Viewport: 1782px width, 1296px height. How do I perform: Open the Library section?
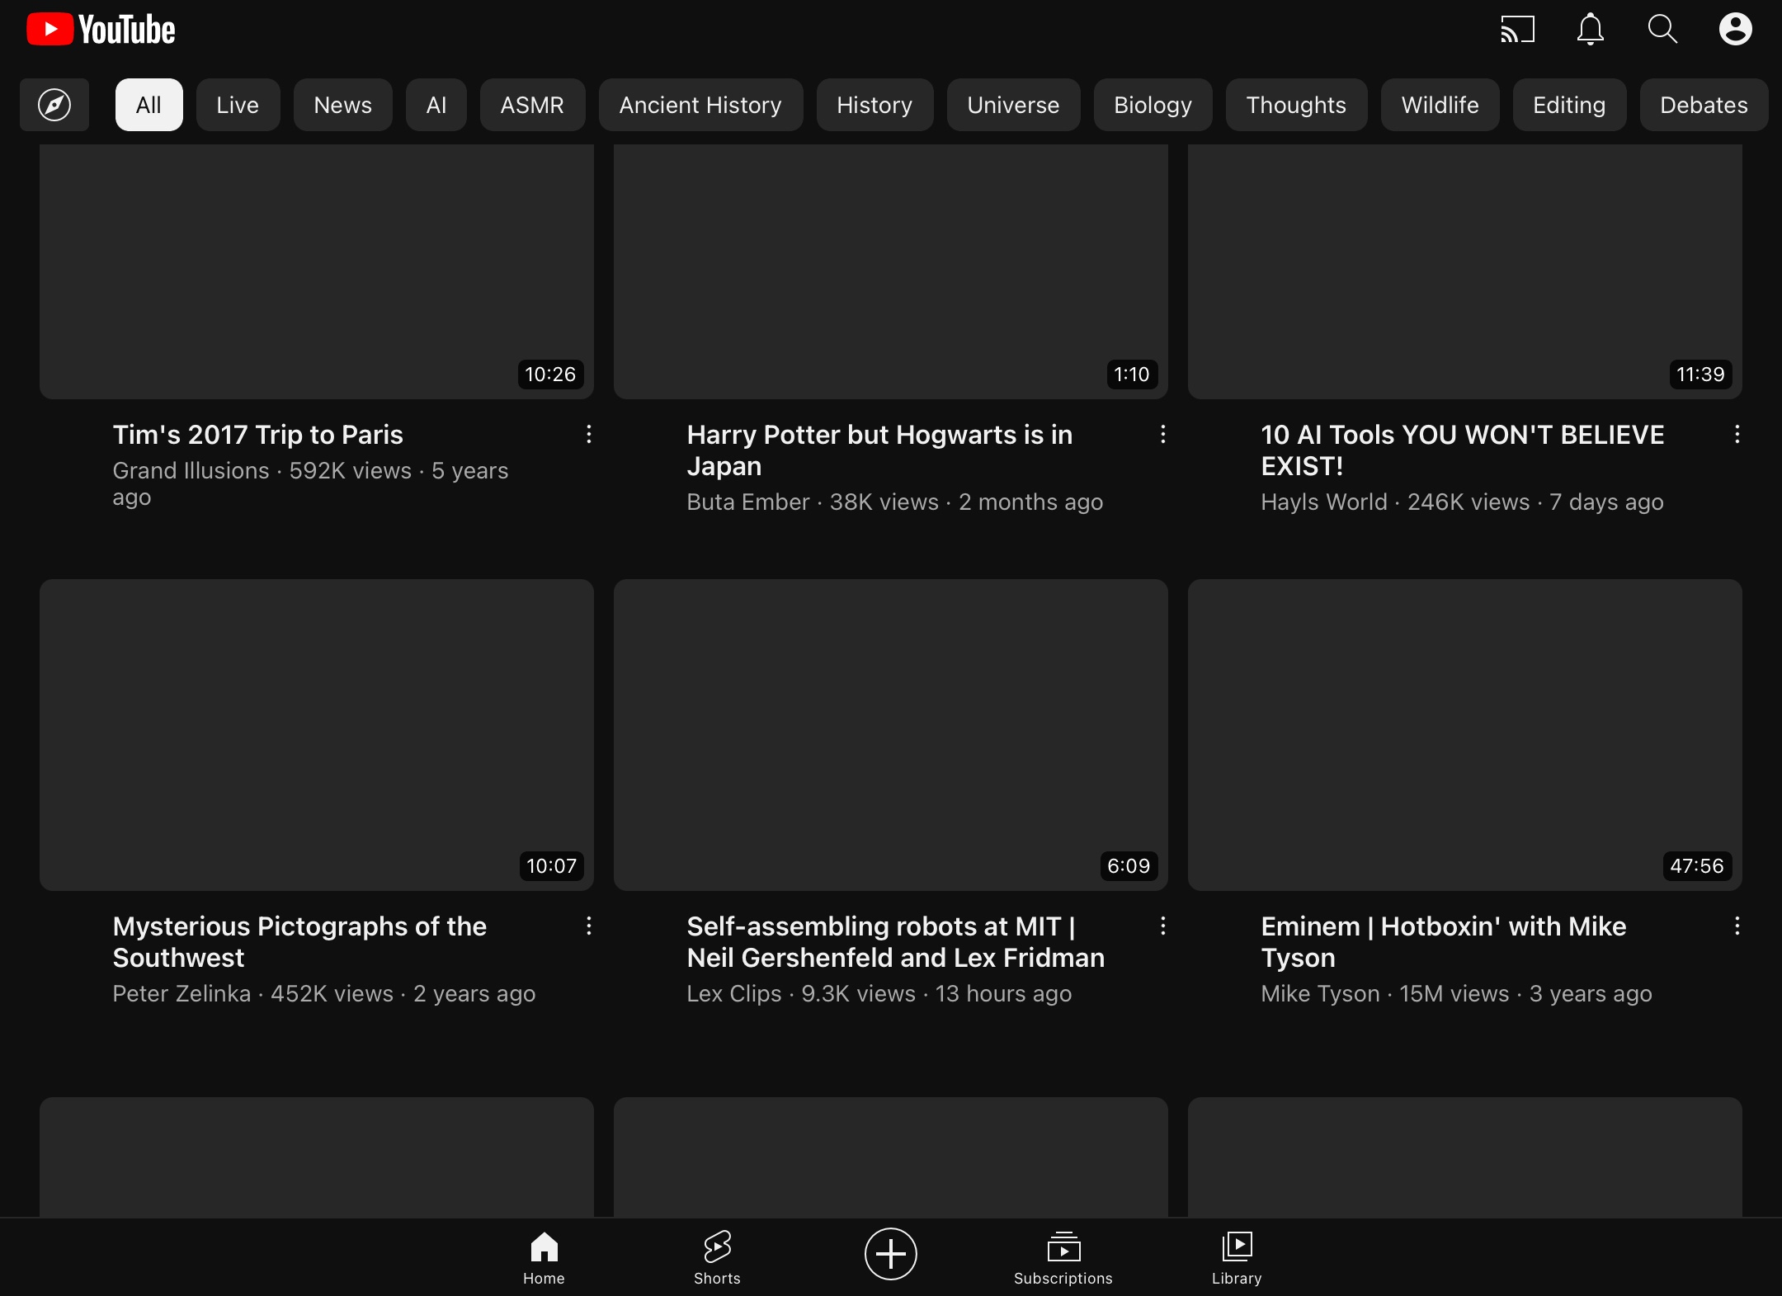pos(1235,1257)
